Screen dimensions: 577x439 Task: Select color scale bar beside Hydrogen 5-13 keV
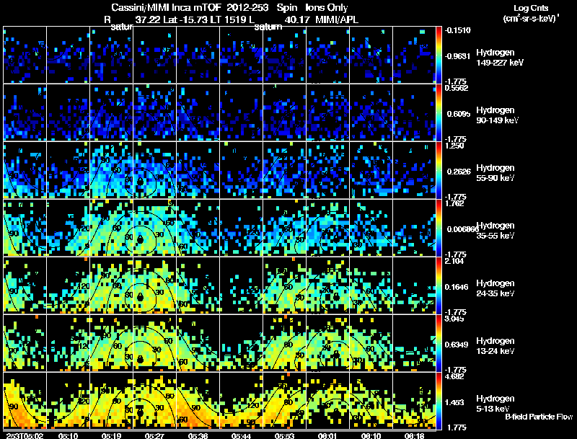439,401
